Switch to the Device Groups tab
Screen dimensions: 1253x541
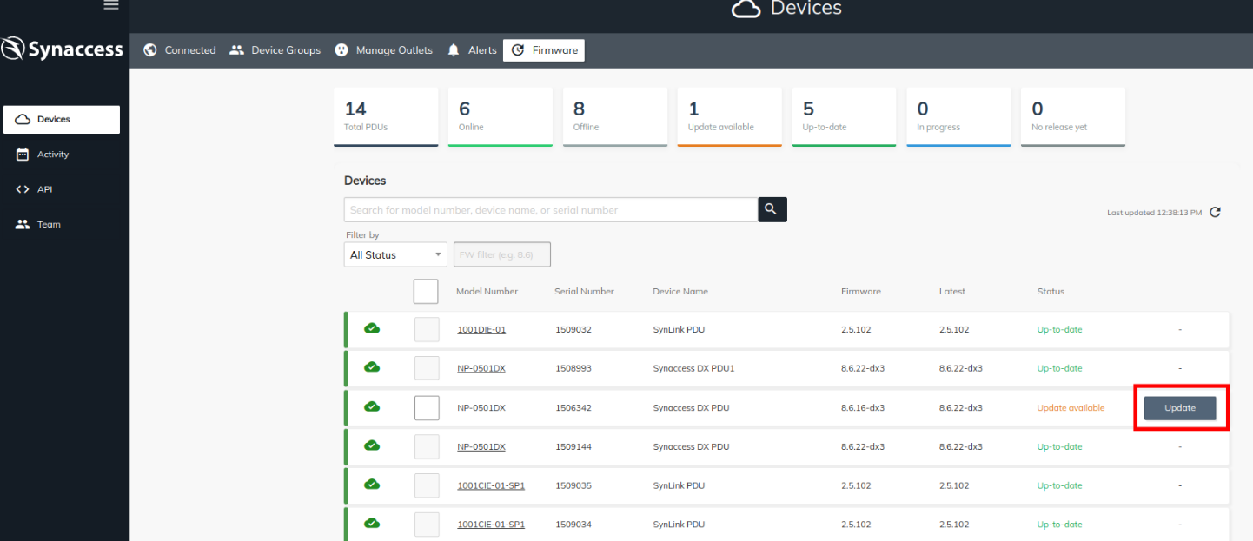pos(275,50)
